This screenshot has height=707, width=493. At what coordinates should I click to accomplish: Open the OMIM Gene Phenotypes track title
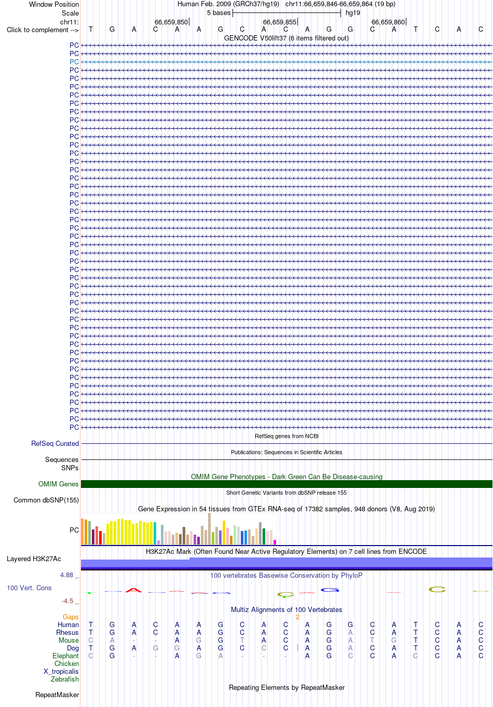point(286,477)
